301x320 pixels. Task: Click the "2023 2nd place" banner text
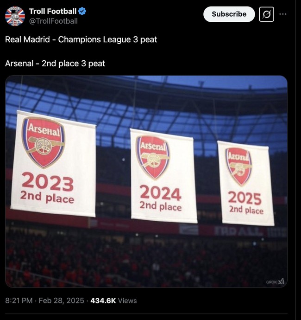click(47, 188)
